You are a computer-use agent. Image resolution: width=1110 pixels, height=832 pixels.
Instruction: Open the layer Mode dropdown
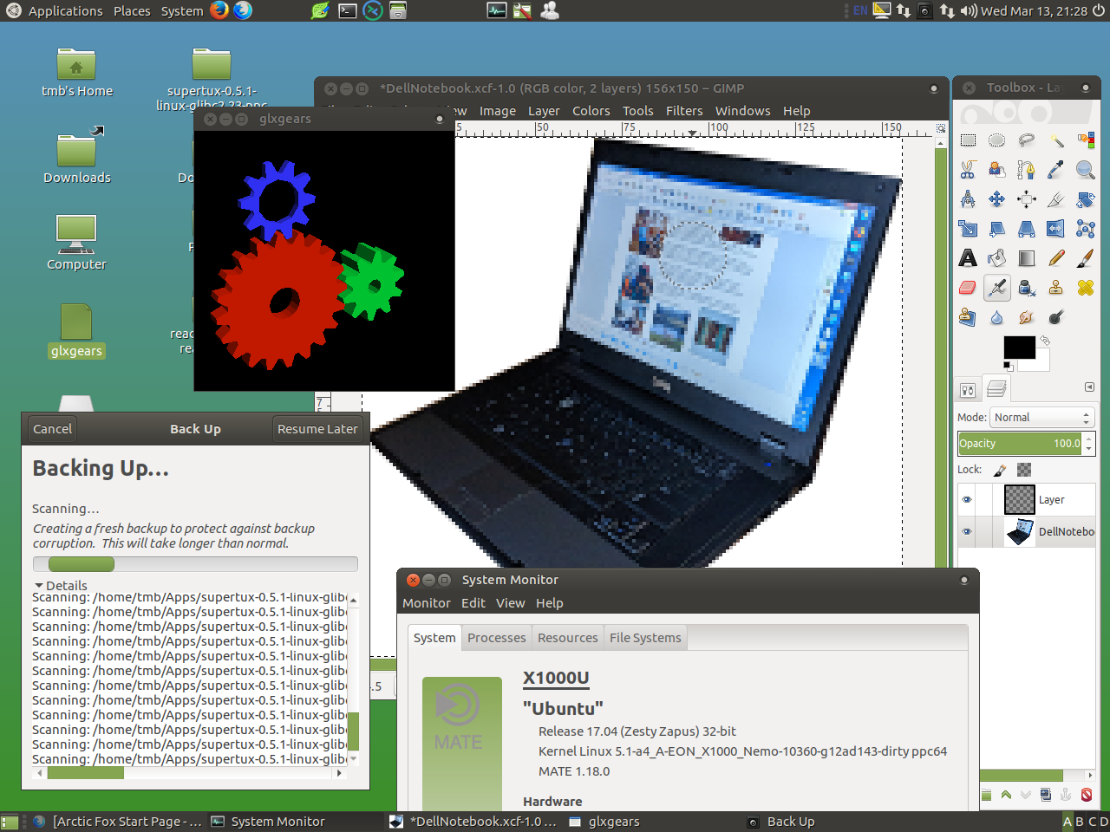[x=1041, y=418]
